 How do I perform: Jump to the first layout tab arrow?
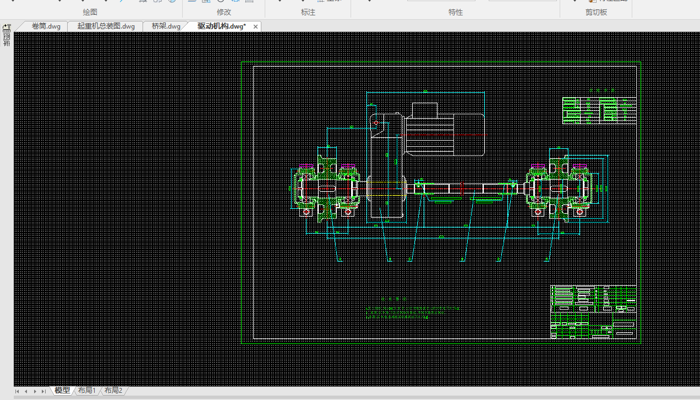18,391
